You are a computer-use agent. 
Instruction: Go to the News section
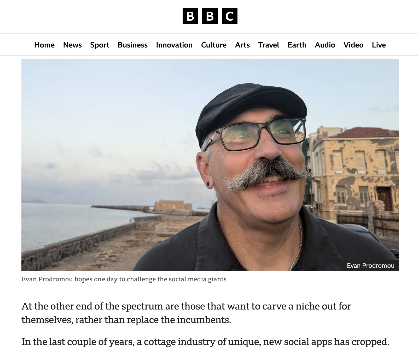(x=72, y=45)
